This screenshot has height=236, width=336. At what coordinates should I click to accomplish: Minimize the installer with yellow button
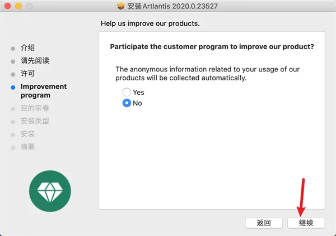point(18,6)
